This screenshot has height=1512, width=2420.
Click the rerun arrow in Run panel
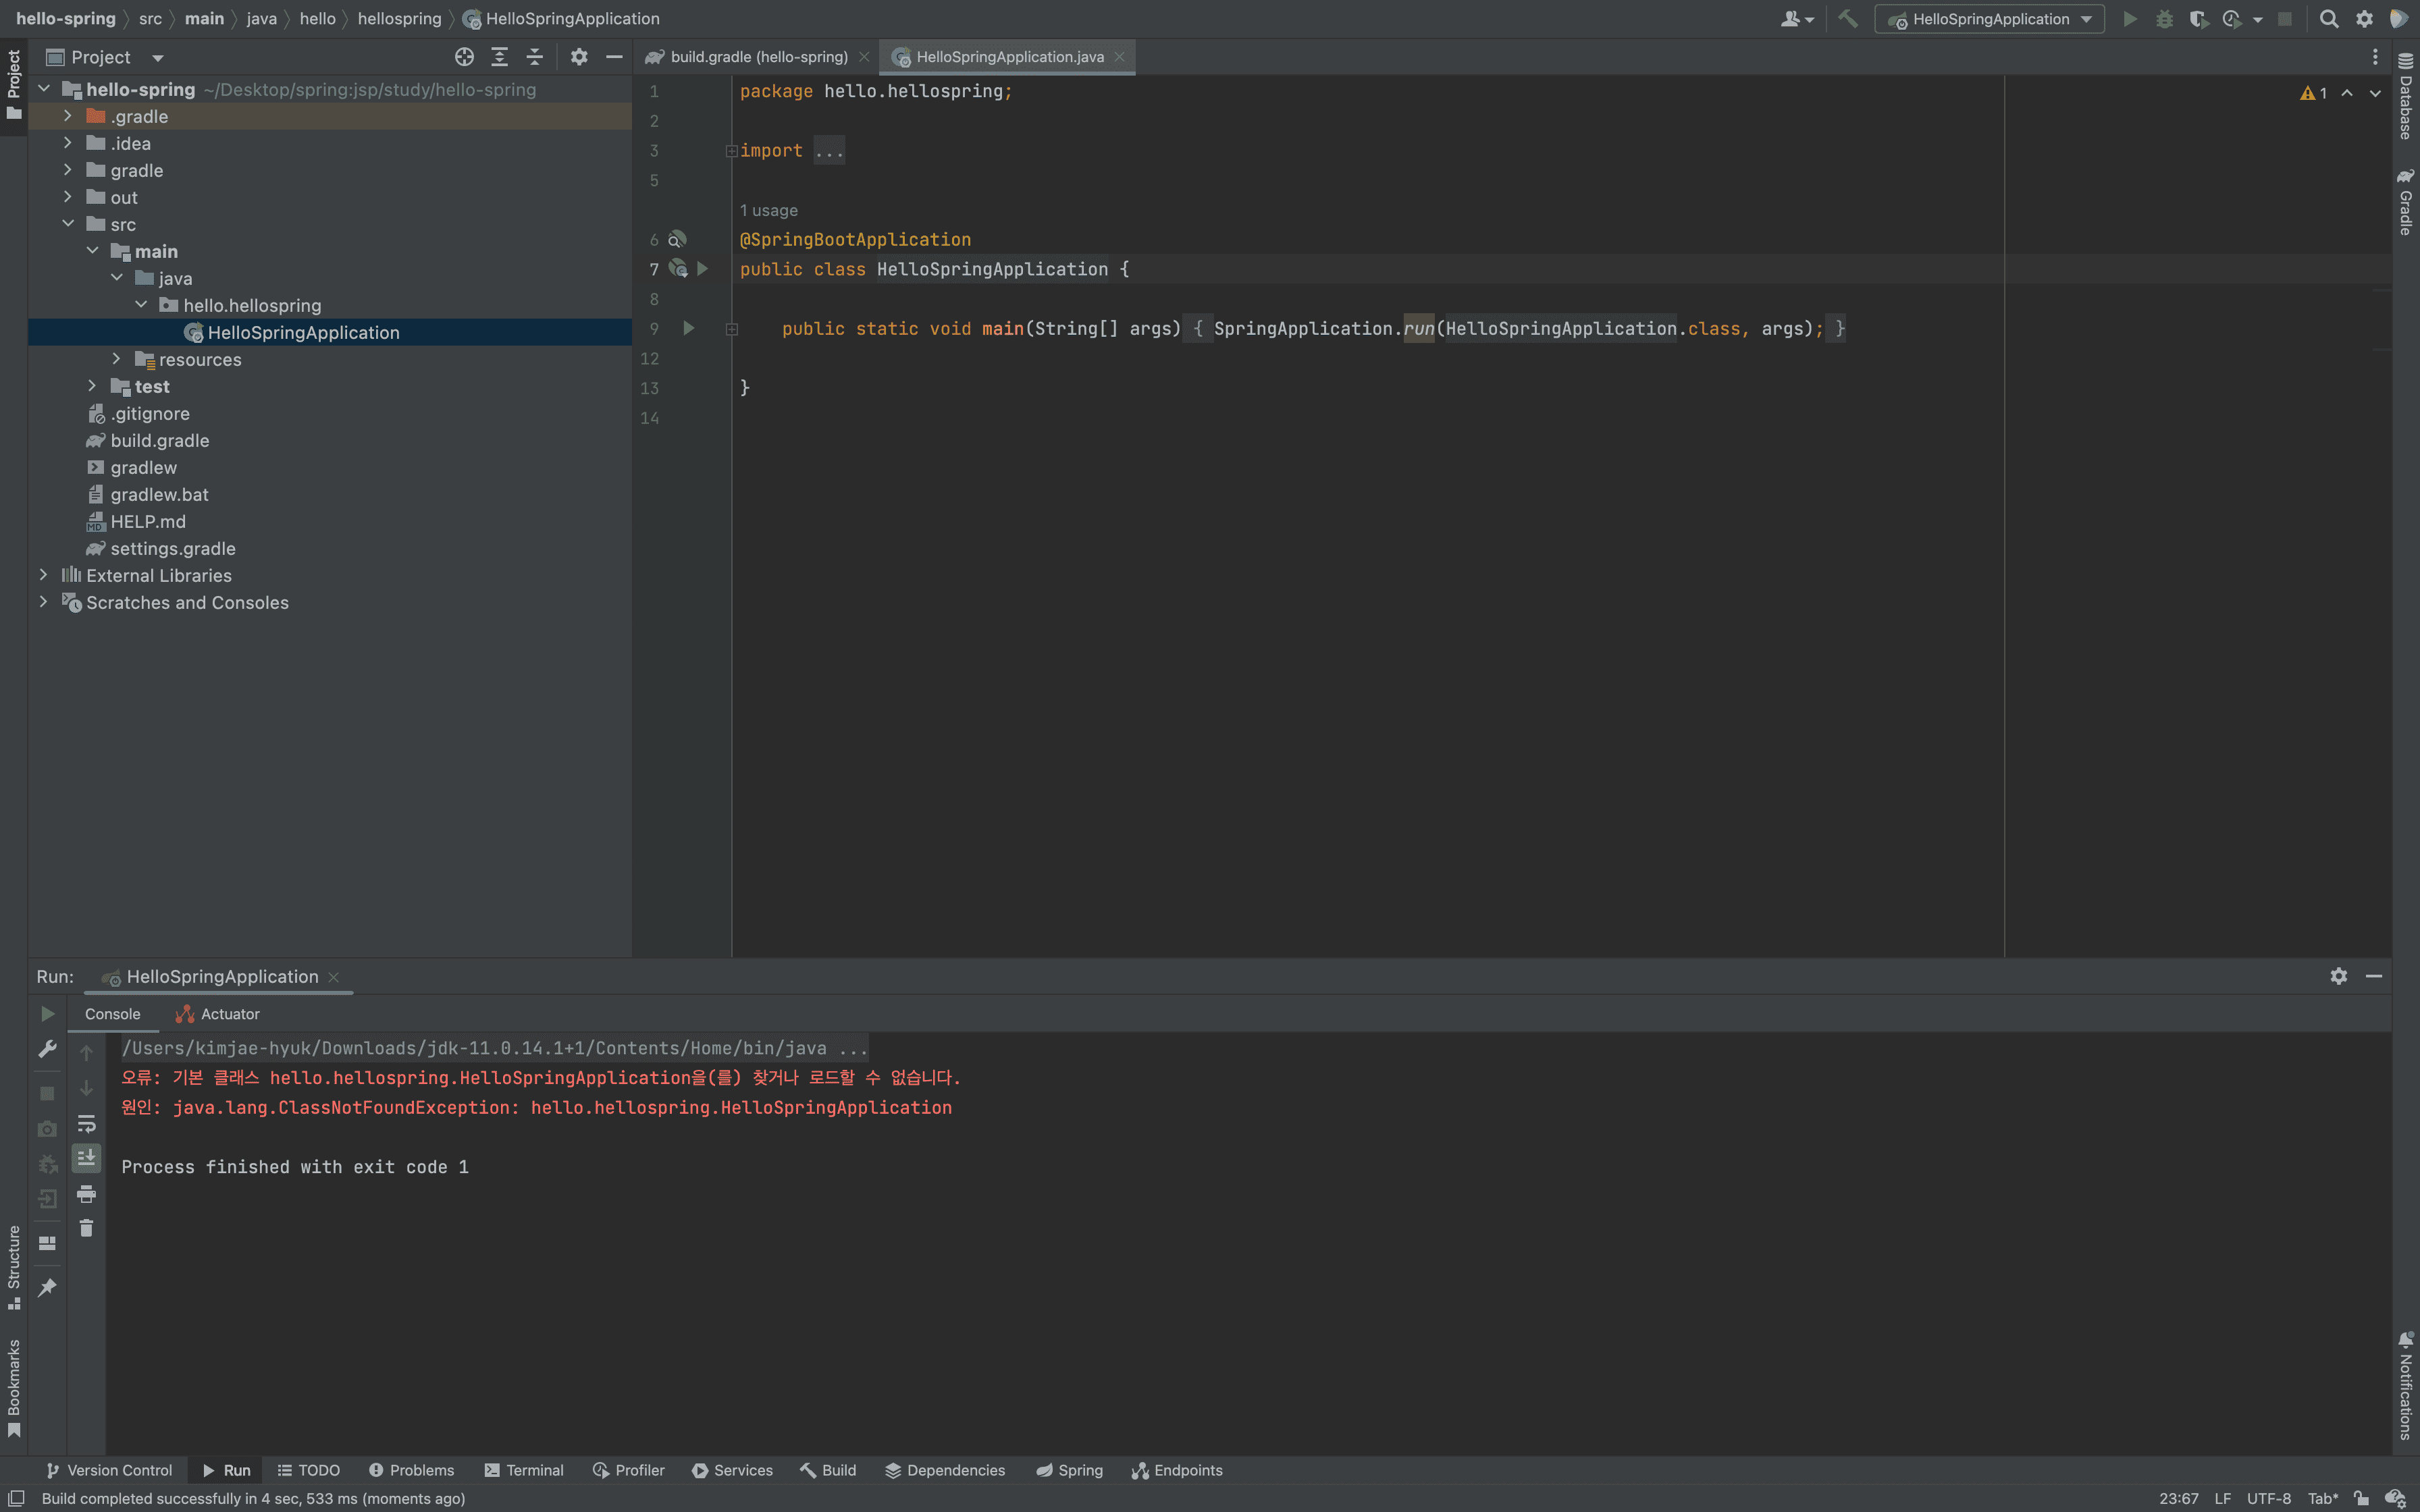pyautogui.click(x=47, y=1014)
